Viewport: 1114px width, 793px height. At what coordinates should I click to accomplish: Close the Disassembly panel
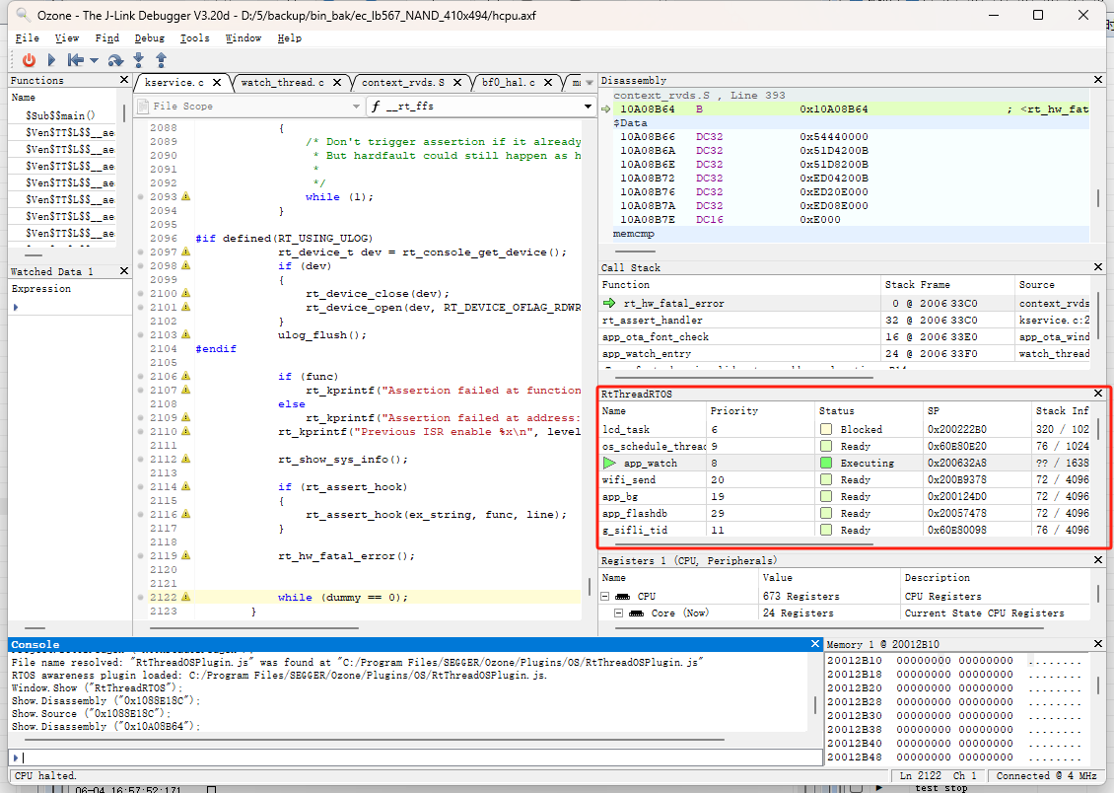click(x=1097, y=80)
